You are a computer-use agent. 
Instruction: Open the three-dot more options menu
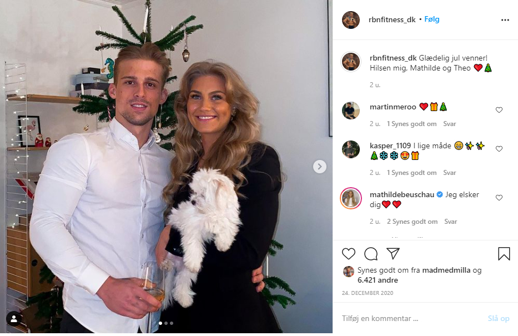[505, 20]
